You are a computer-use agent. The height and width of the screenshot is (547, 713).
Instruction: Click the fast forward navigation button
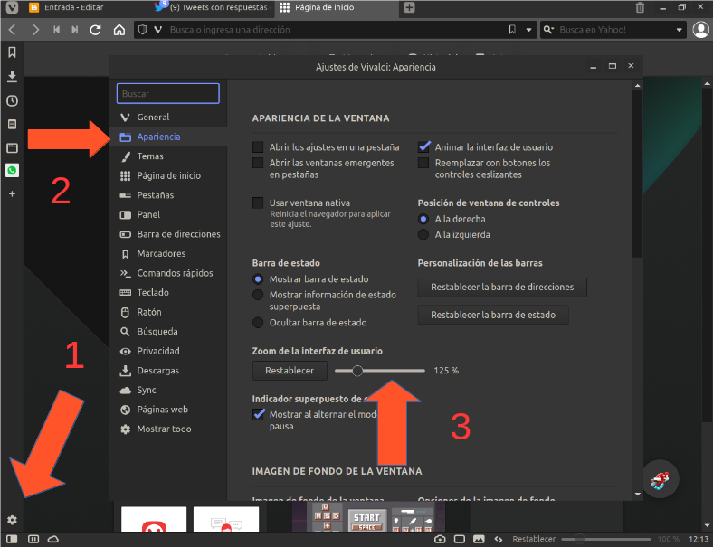pos(74,30)
